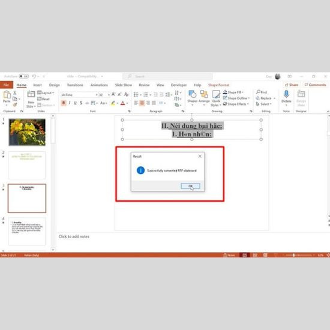Click the Decrease List Level icon
This screenshot has height=330, width=330.
point(155,95)
